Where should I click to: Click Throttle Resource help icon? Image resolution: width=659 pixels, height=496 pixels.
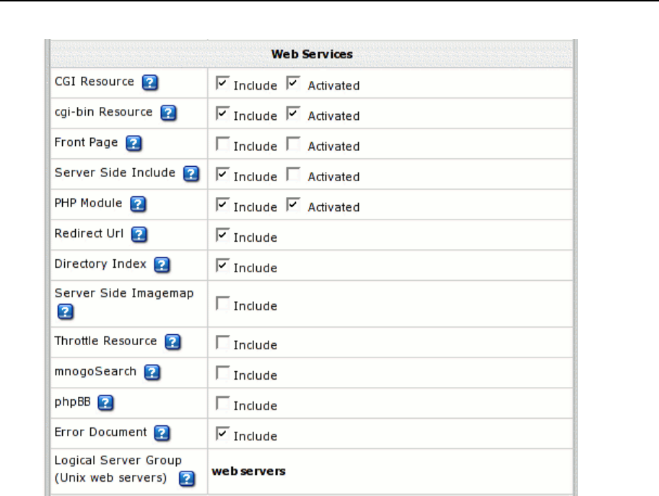click(173, 341)
